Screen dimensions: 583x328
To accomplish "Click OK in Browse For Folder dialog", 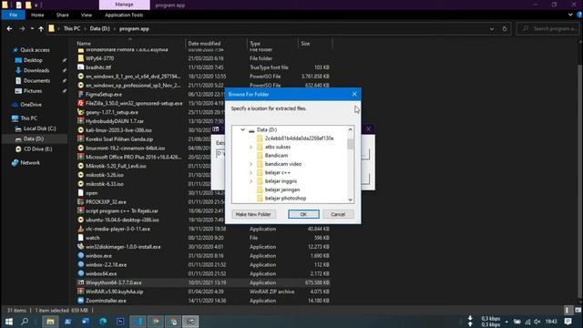I will [x=303, y=214].
